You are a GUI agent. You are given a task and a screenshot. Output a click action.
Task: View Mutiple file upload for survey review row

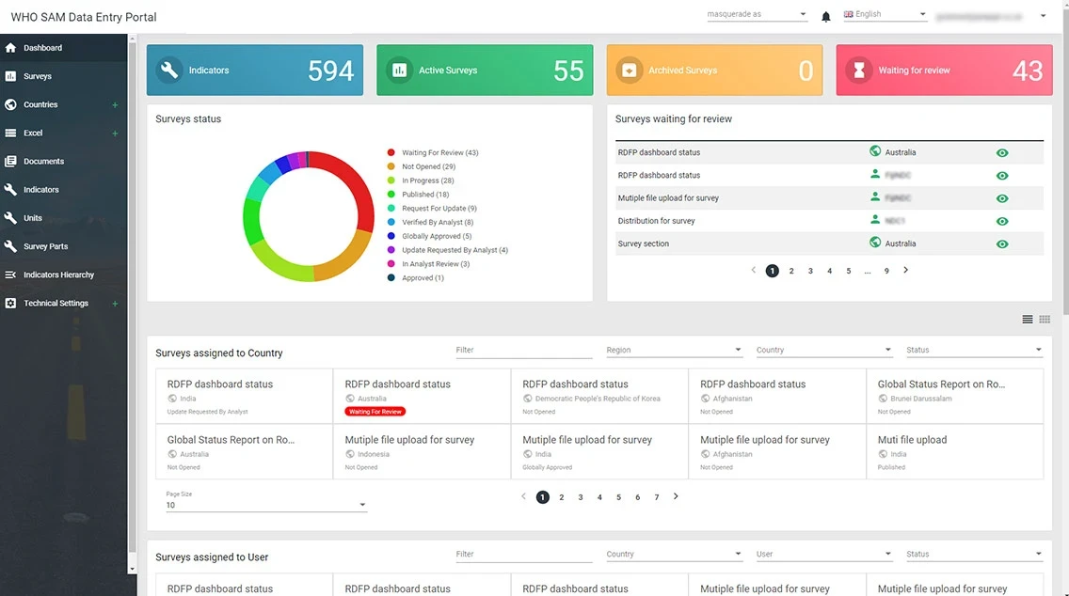(1001, 198)
